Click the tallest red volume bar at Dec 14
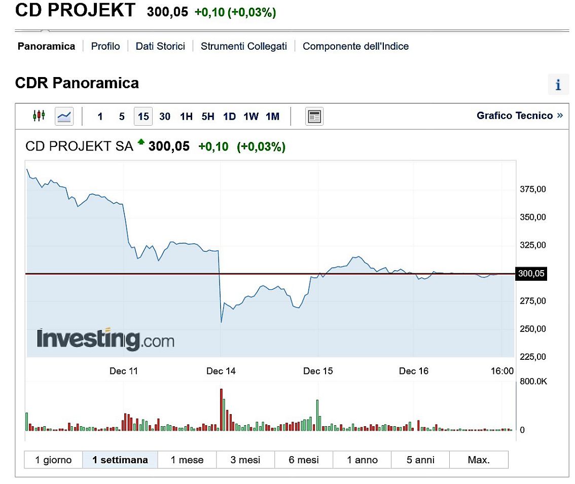Viewport: 575px width, 484px height. (222, 409)
